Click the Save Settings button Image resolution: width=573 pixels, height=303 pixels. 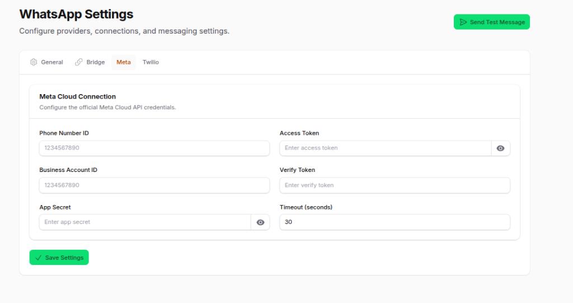point(59,258)
